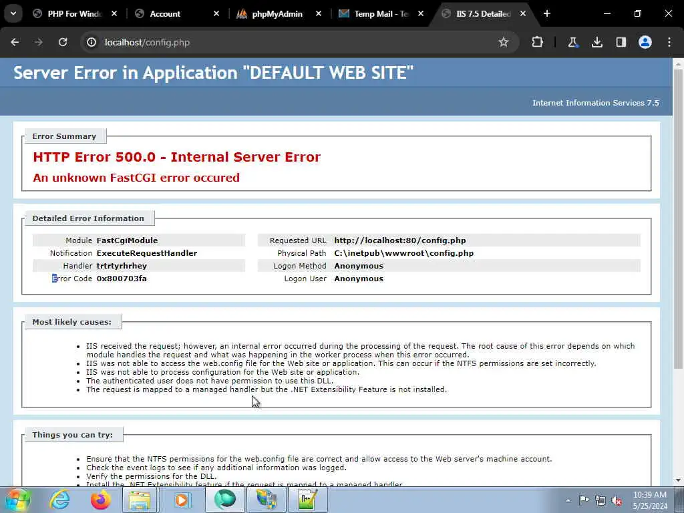Image resolution: width=684 pixels, height=513 pixels.
Task: Open Chrome Labs flask icon
Action: pyautogui.click(x=572, y=42)
